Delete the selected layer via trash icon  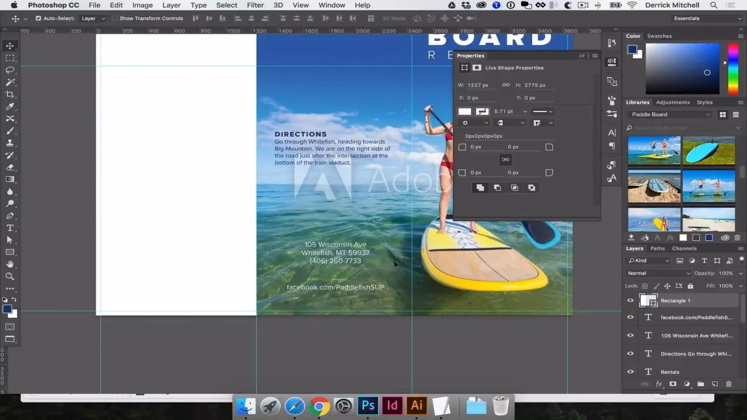(x=728, y=384)
